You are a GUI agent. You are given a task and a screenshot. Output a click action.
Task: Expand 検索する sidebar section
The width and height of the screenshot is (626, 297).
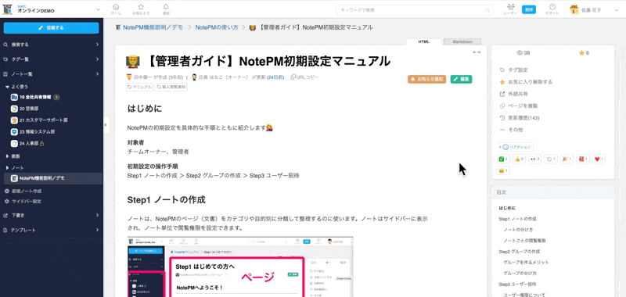tap(51, 45)
